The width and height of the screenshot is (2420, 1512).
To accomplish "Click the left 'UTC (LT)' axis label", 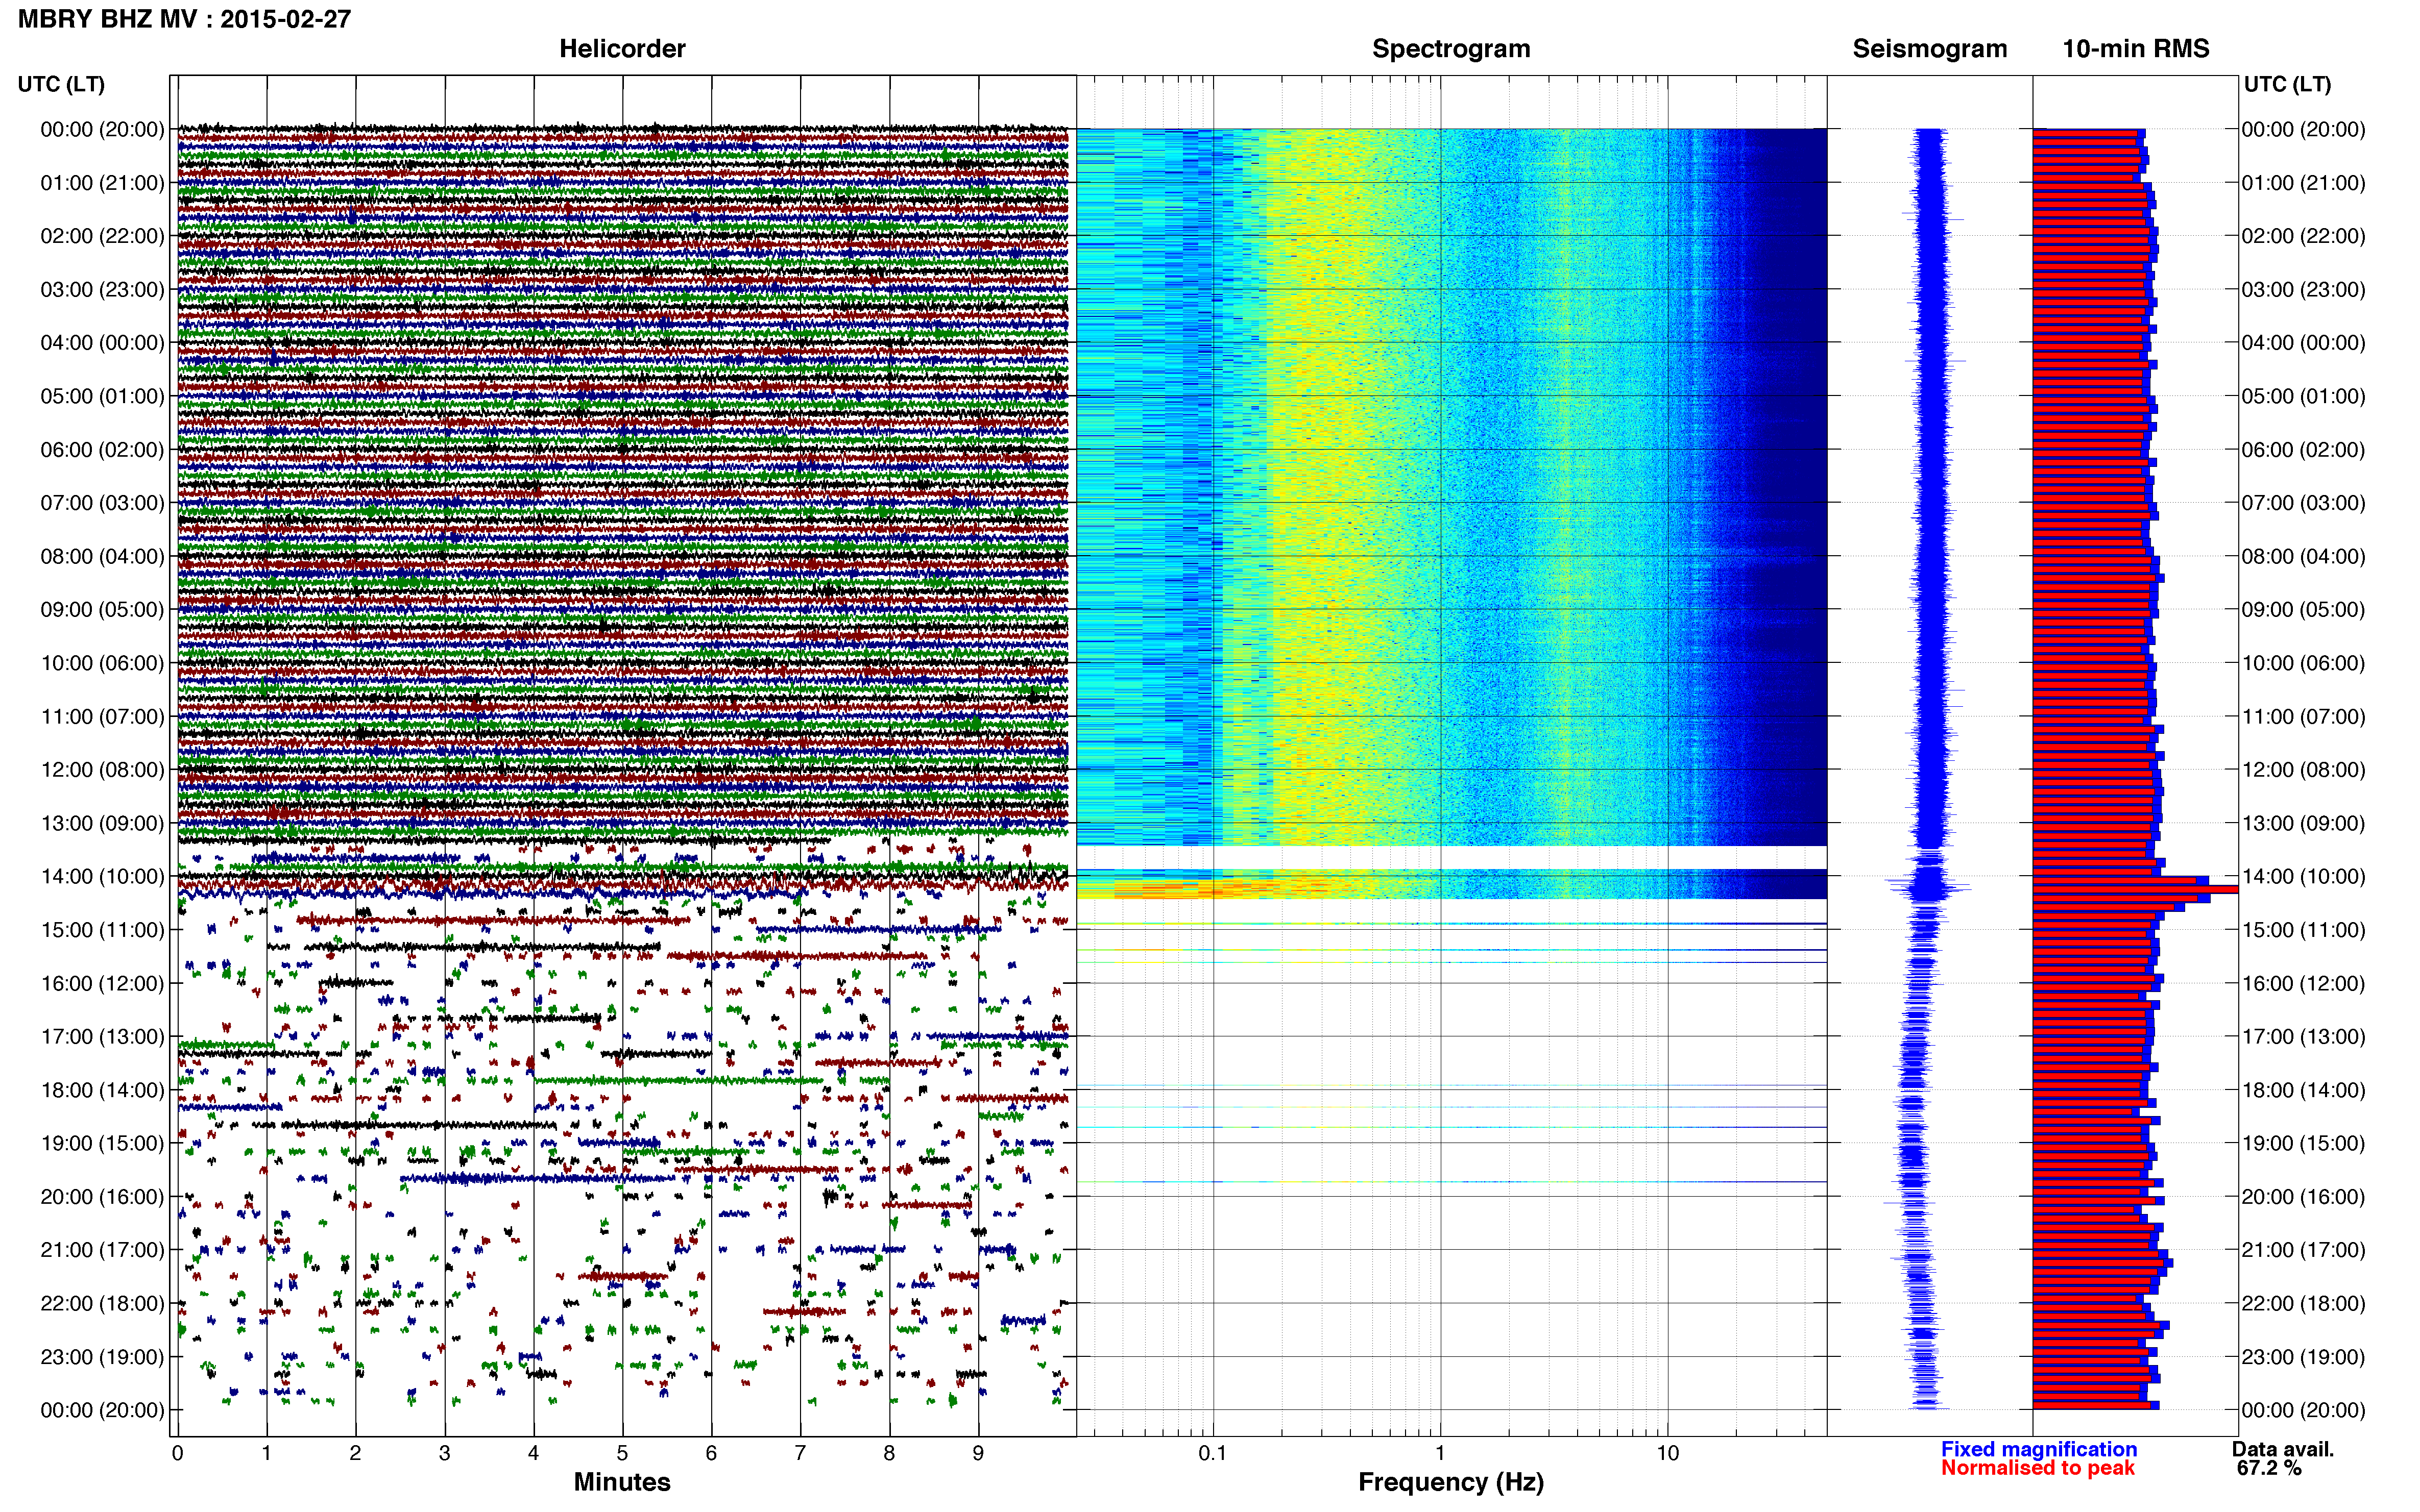I will point(61,84).
